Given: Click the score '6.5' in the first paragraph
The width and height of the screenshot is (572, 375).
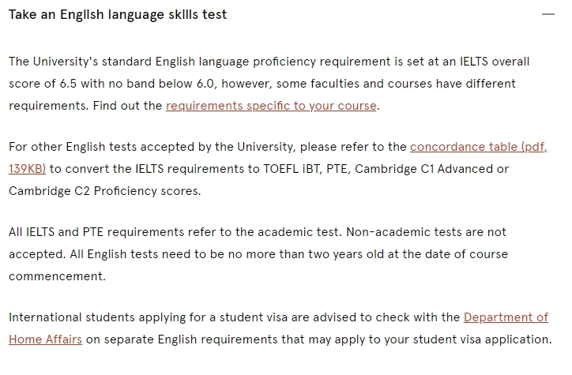Looking at the screenshot, I should pyautogui.click(x=68, y=84).
